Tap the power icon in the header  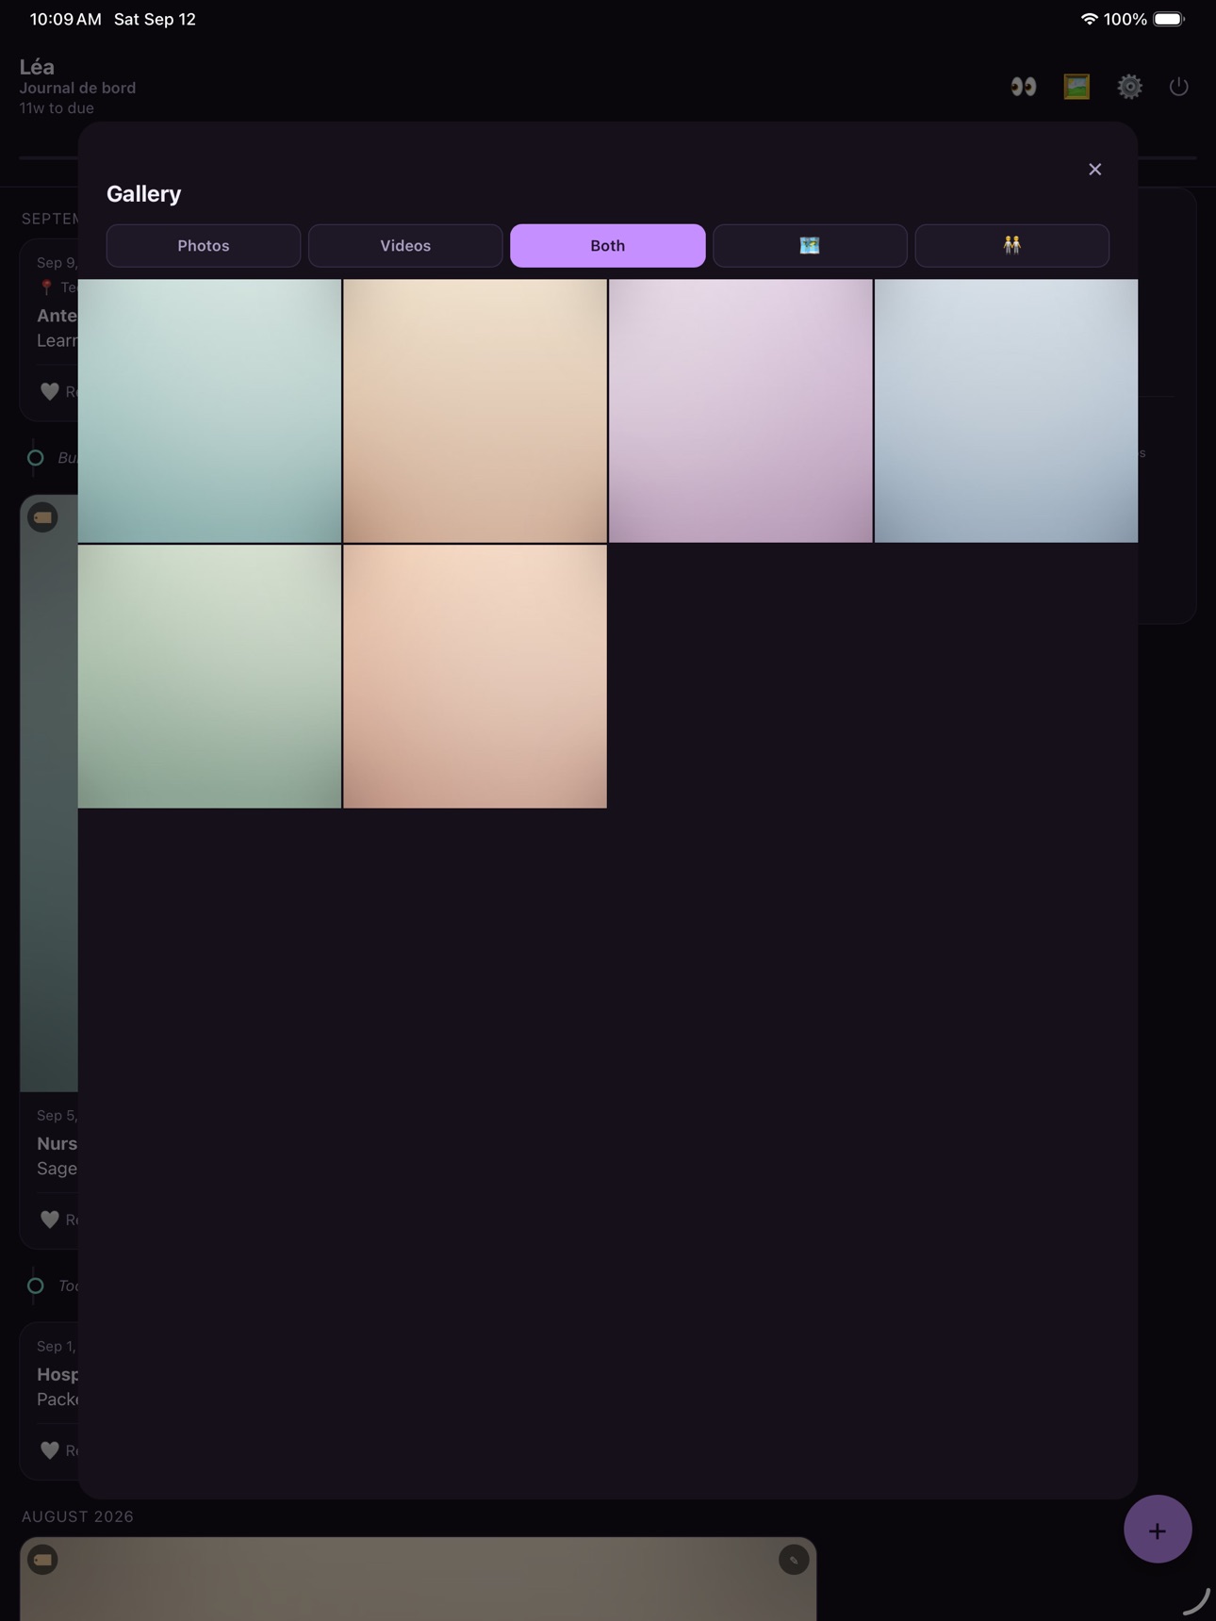tap(1178, 87)
